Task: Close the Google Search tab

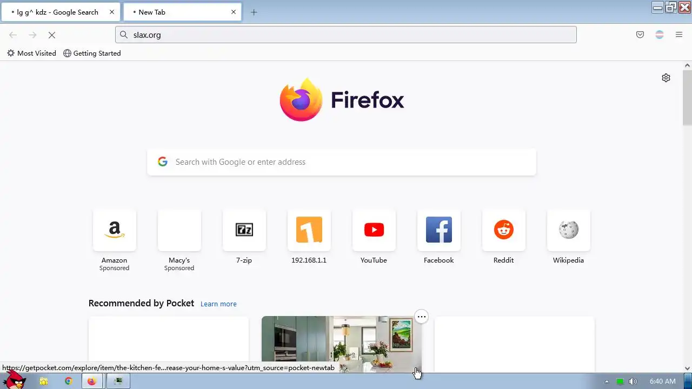Action: pos(112,12)
